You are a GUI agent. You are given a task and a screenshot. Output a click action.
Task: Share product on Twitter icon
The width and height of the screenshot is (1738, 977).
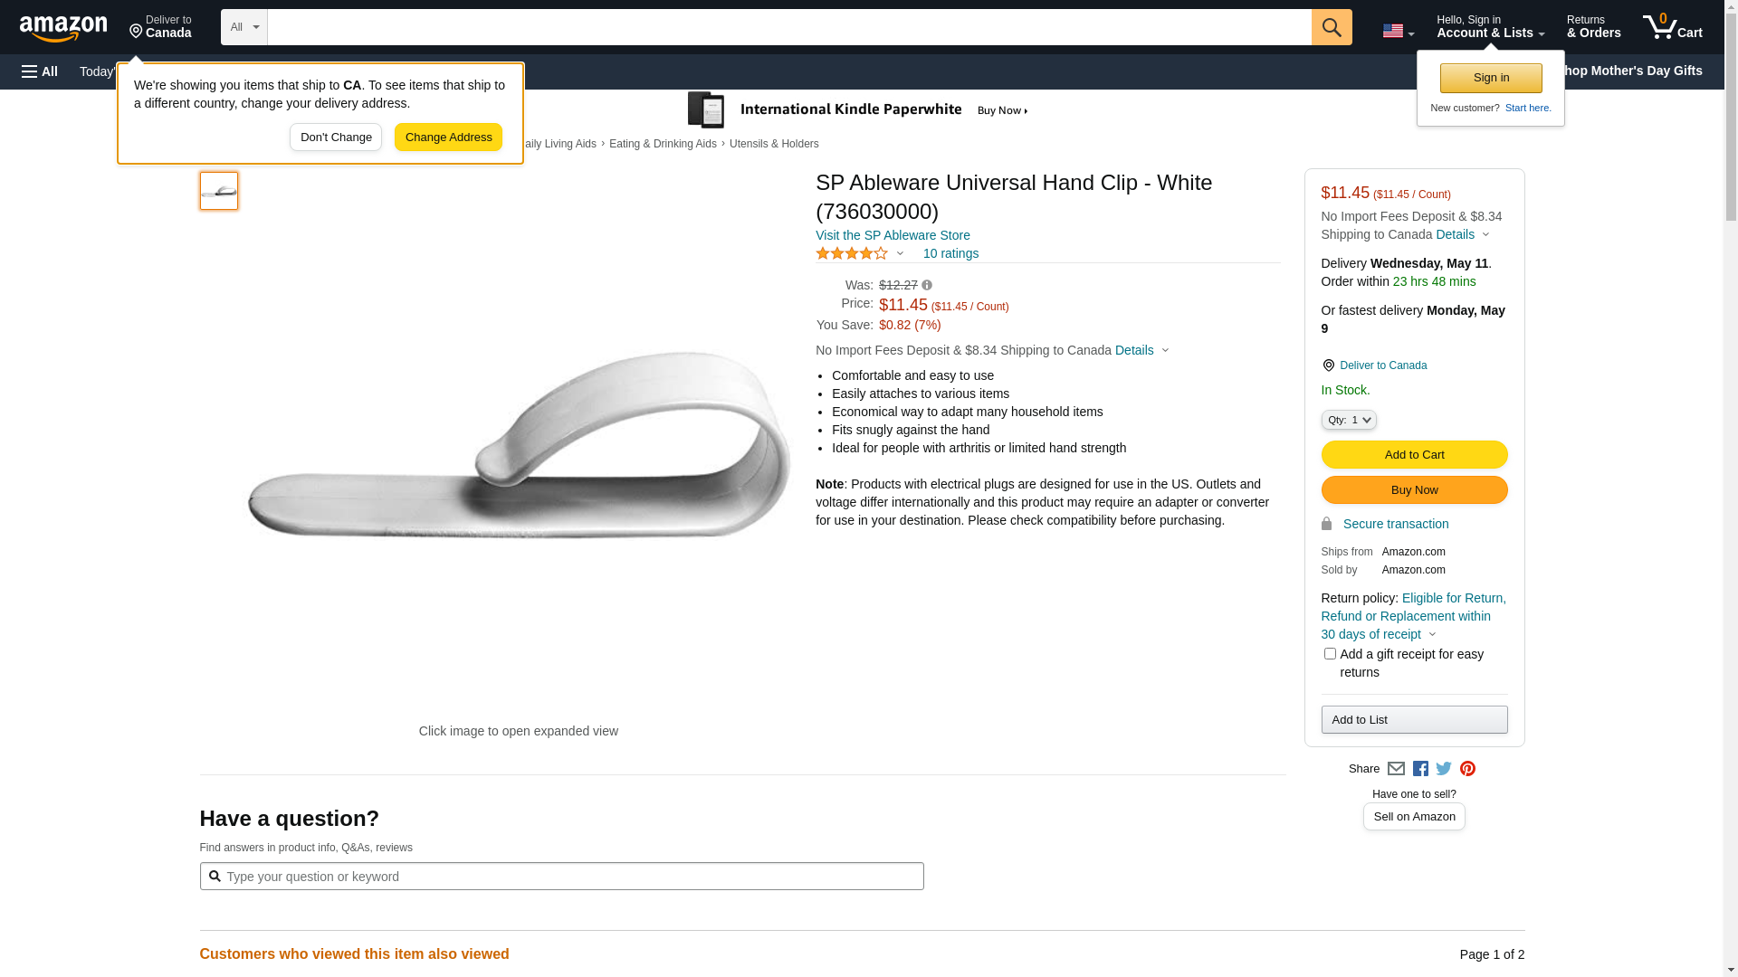tap(1444, 769)
